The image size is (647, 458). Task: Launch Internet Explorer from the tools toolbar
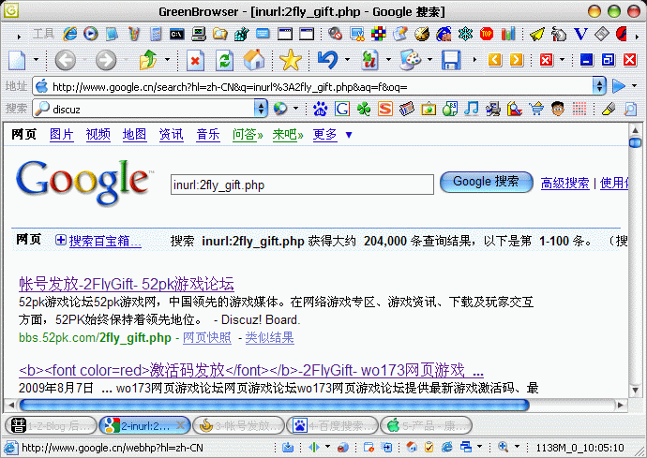pyautogui.click(x=69, y=34)
